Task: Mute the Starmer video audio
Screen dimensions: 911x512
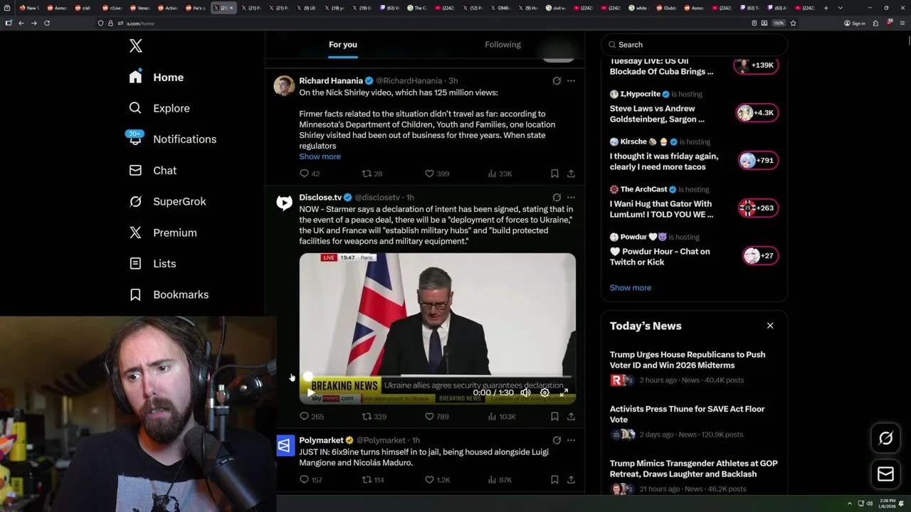Action: pyautogui.click(x=525, y=393)
